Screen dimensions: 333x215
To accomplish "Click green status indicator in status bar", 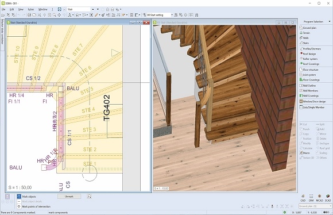I will tap(285, 212).
